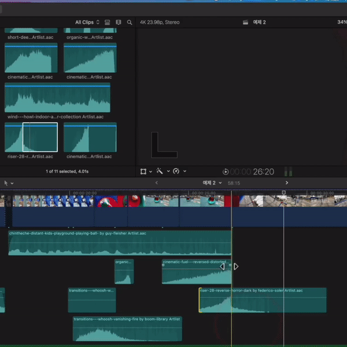Click the '4K 23.98p, Stereo' format text

tap(160, 22)
